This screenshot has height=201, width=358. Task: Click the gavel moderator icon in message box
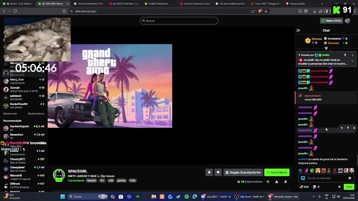(303, 178)
